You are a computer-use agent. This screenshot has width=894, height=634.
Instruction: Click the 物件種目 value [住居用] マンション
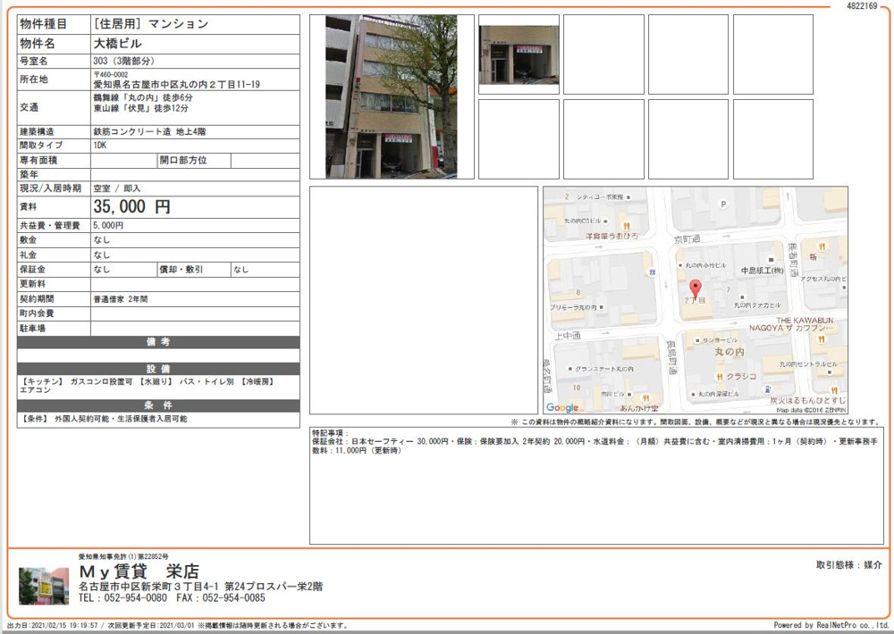(151, 24)
